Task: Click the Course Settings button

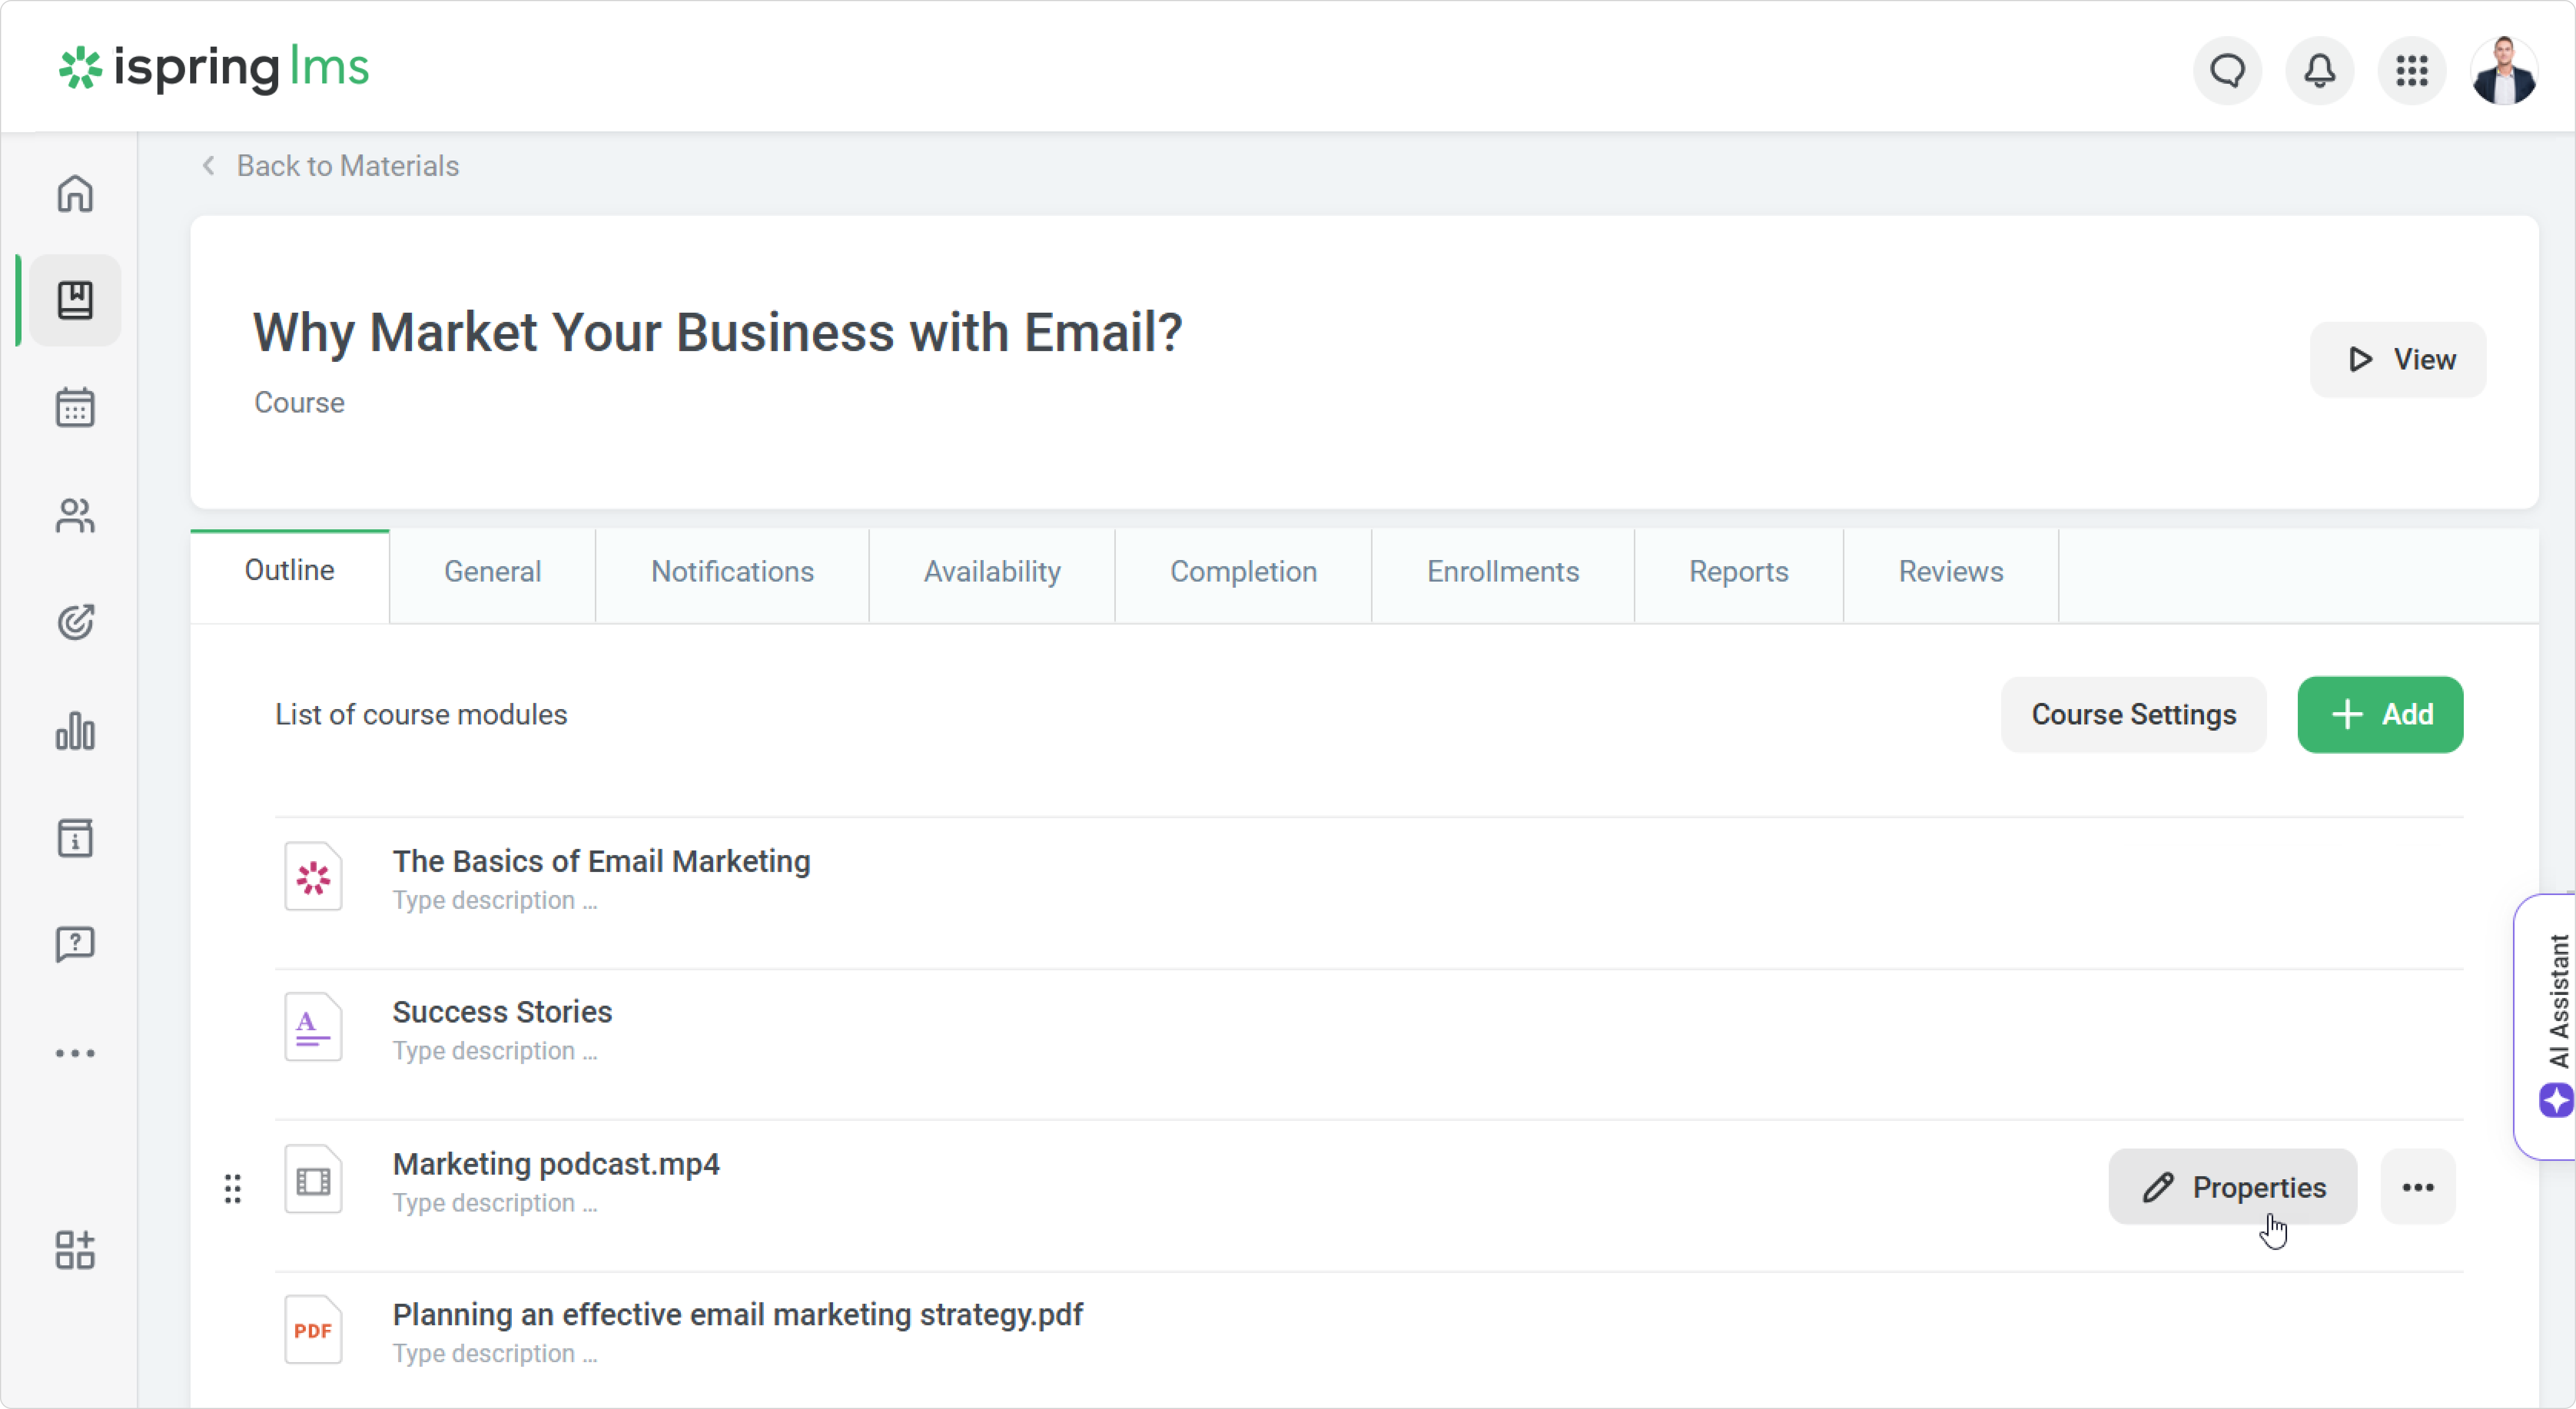Action: [x=2133, y=715]
